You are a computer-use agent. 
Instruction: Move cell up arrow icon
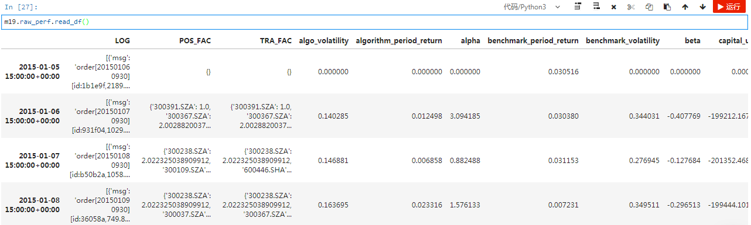[685, 7]
